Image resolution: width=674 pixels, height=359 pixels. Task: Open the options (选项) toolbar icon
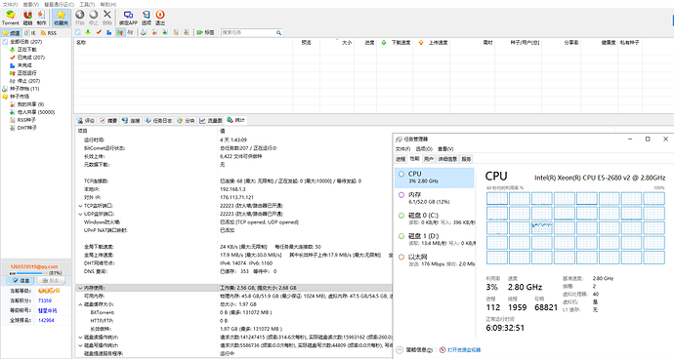click(147, 18)
